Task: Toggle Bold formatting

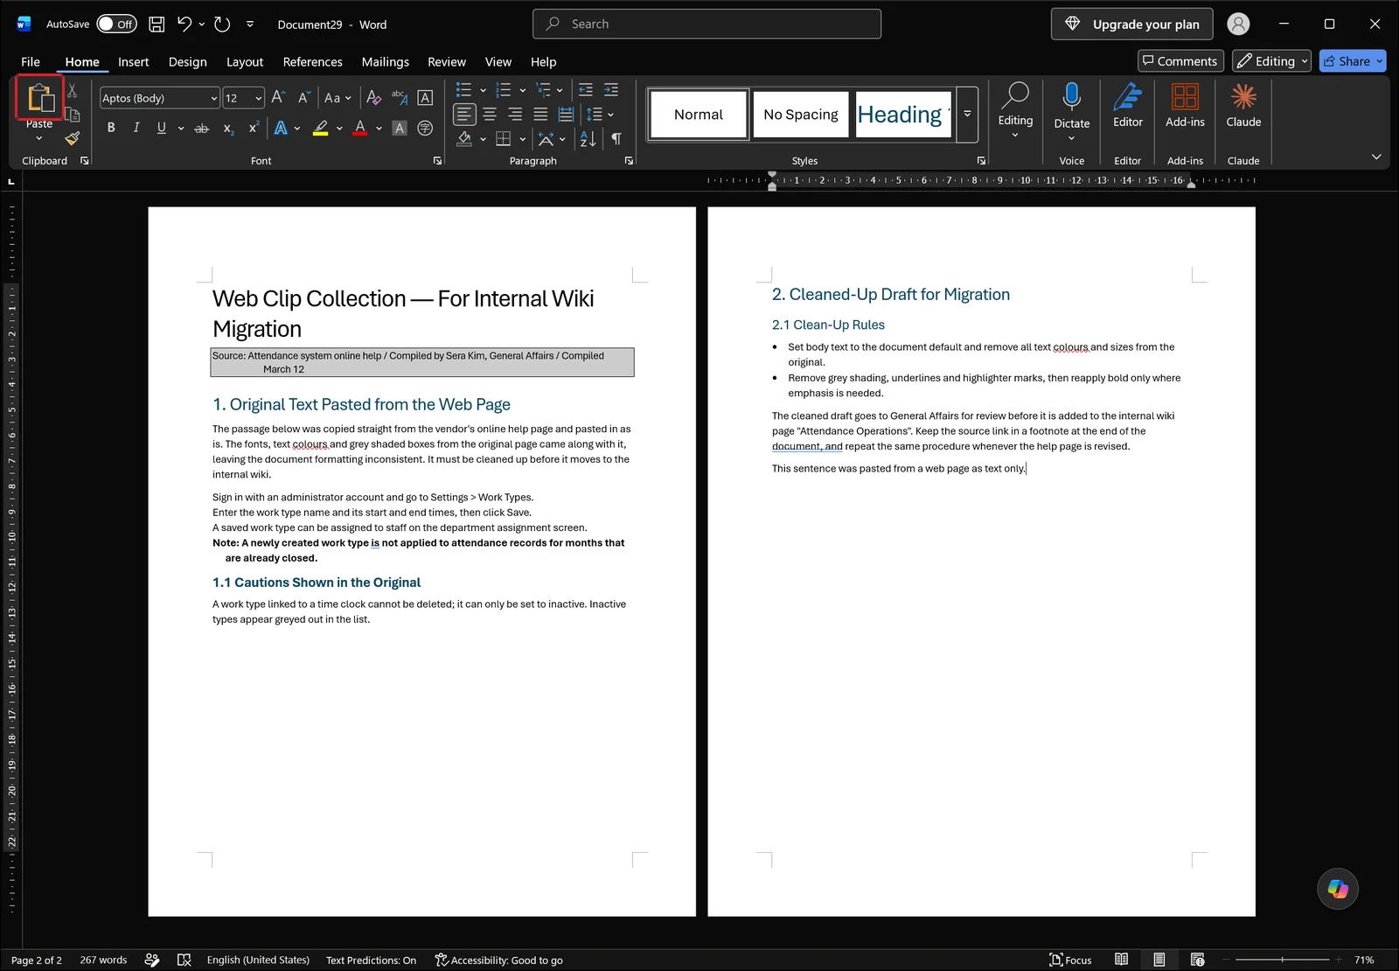Action: pyautogui.click(x=111, y=128)
